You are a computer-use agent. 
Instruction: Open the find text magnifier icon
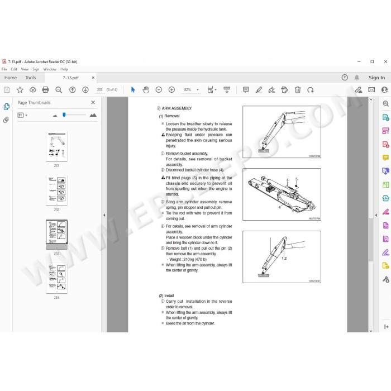point(59,90)
